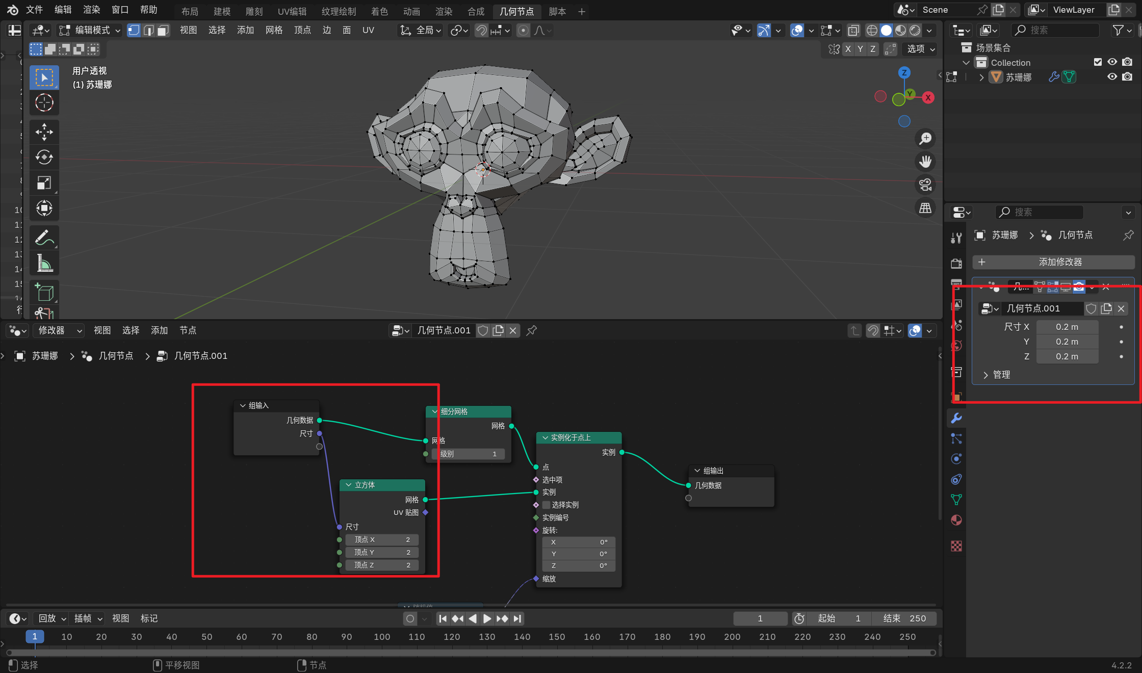Open the 选项 options dropdown
The image size is (1142, 673).
(x=921, y=49)
